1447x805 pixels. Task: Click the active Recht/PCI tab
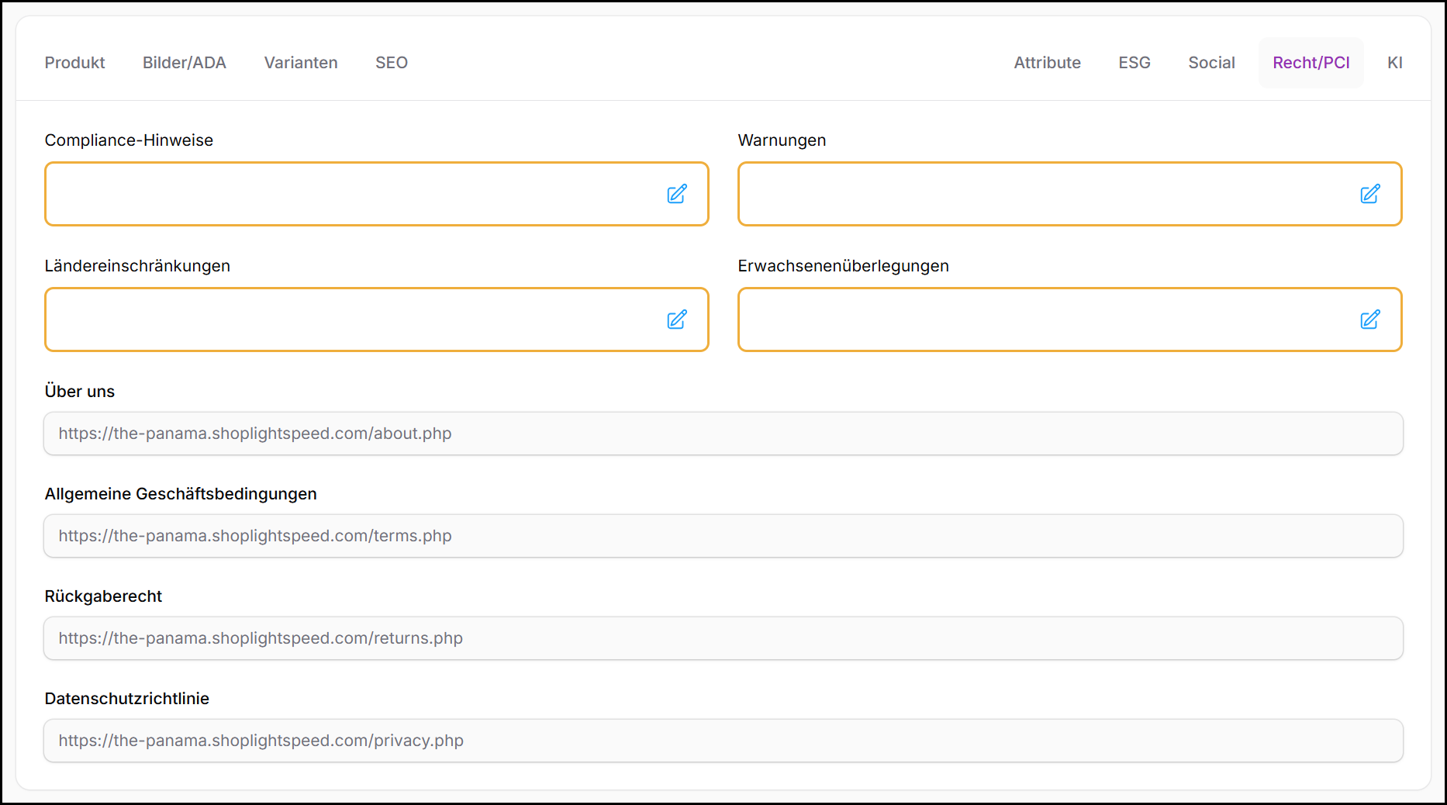pyautogui.click(x=1311, y=63)
